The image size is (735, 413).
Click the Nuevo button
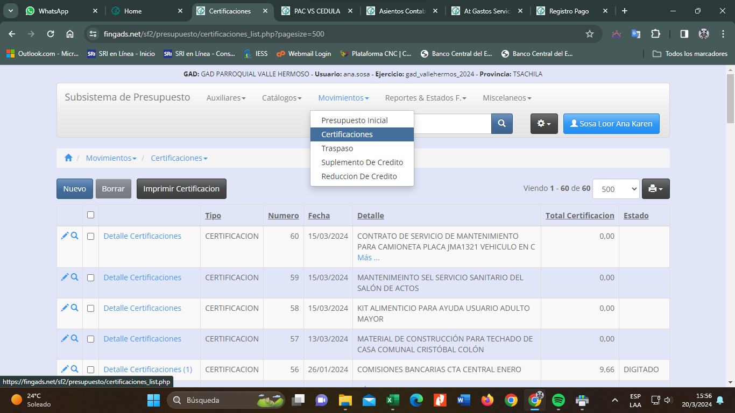(x=75, y=189)
